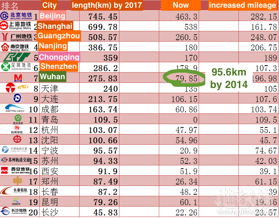Click the Changchun light rail logo in row 18
This screenshot has width=279, height=218.
[x=14, y=191]
